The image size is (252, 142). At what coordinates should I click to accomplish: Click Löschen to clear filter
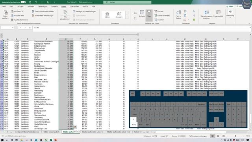click(159, 11)
